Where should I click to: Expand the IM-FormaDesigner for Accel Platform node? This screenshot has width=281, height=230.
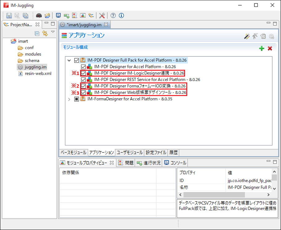69,99
